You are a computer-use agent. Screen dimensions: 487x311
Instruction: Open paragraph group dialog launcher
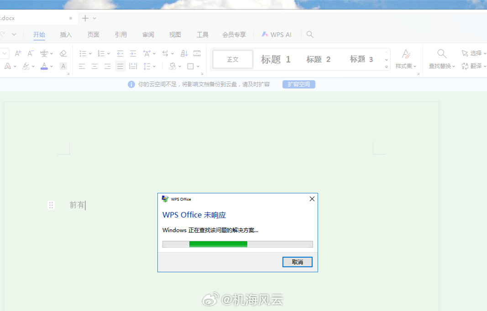pos(202,73)
